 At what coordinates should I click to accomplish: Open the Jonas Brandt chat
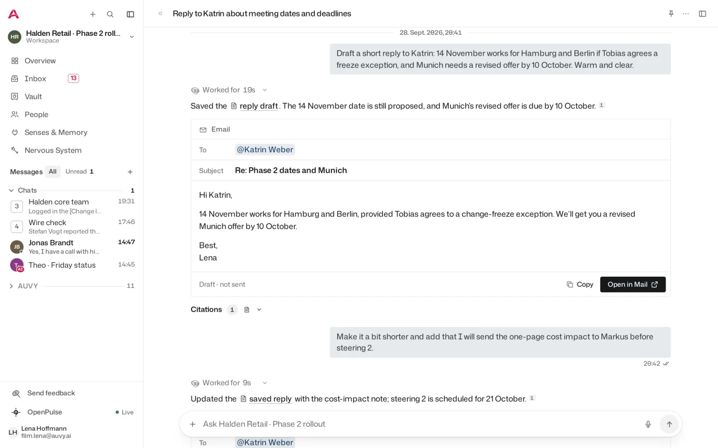point(72,247)
